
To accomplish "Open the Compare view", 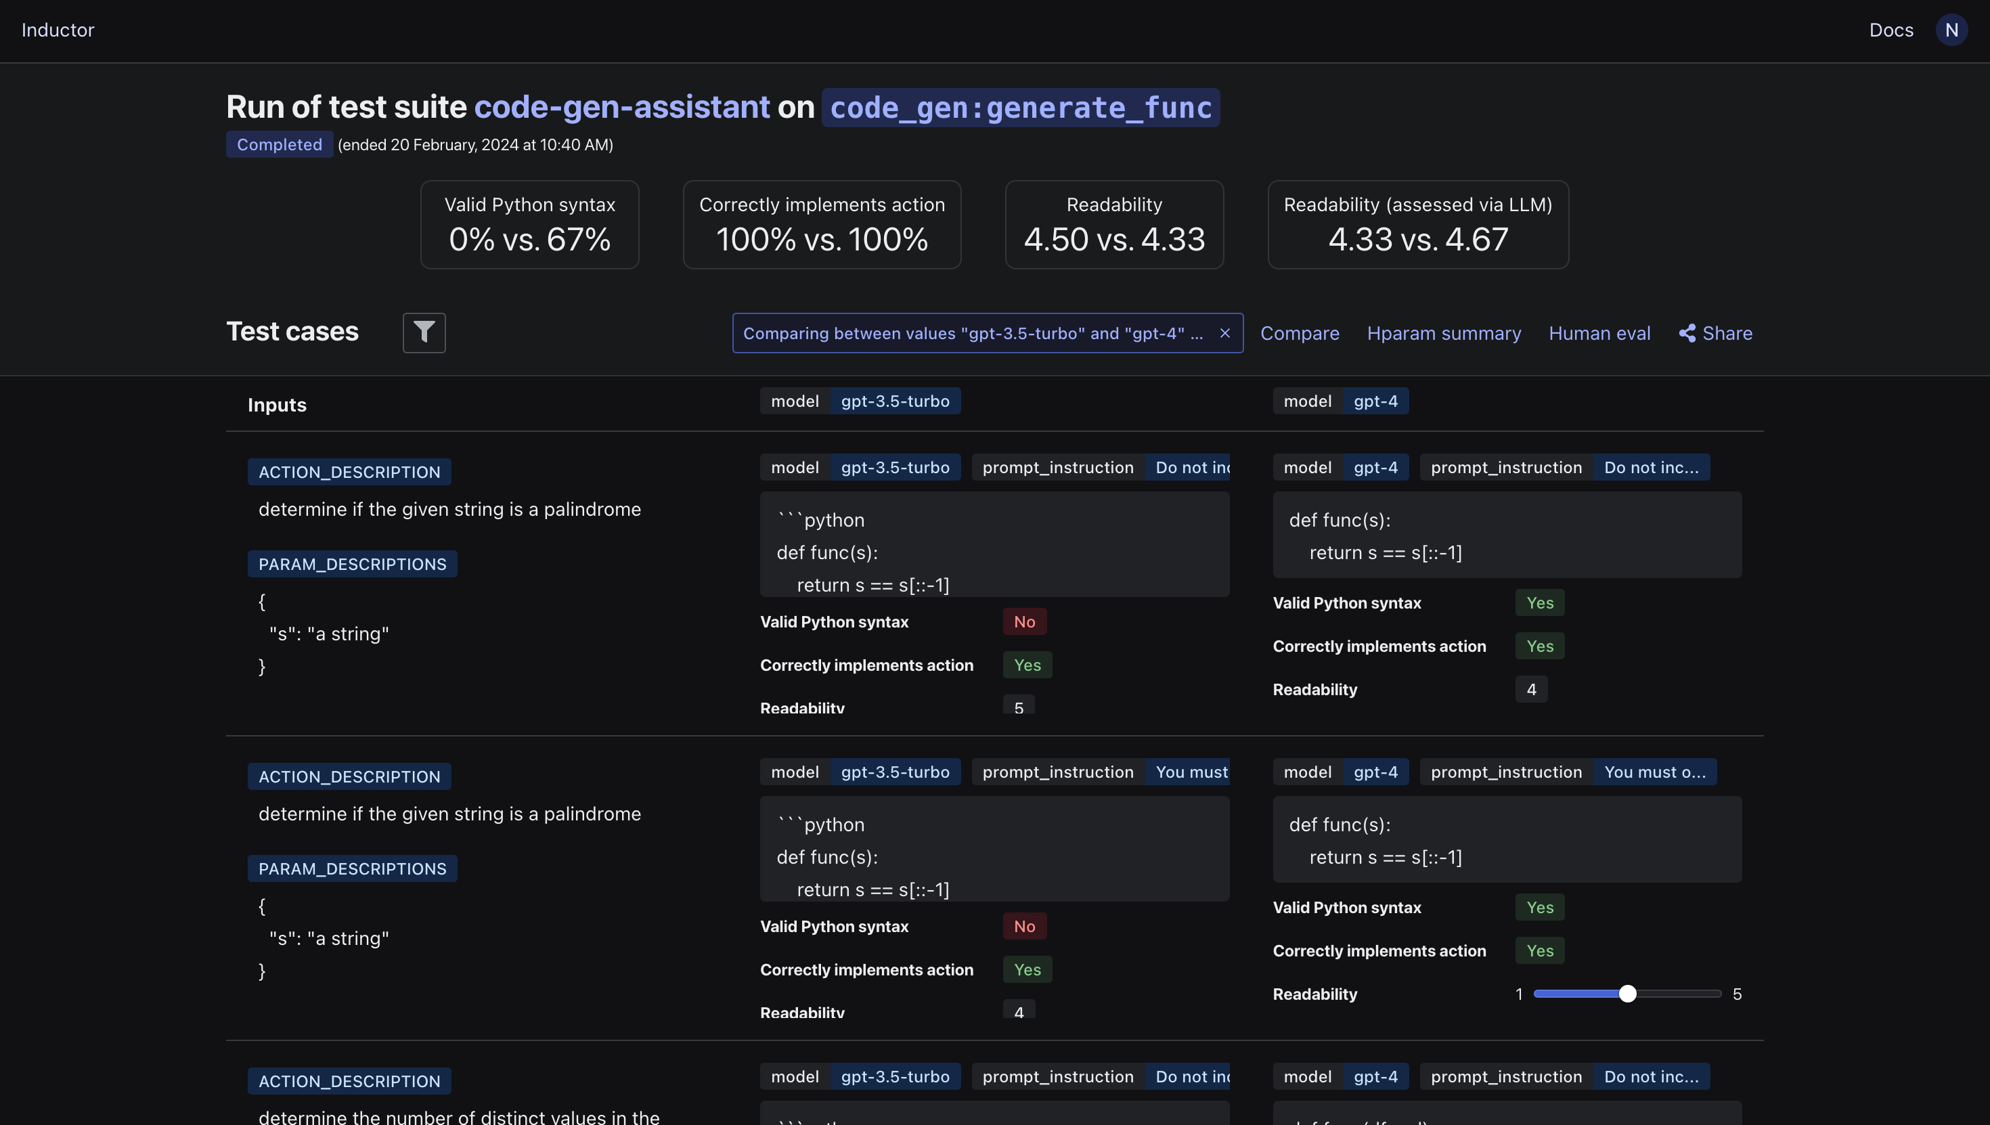I will click(x=1300, y=333).
